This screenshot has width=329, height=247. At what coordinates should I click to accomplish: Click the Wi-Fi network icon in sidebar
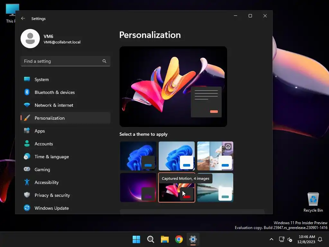[27, 105]
